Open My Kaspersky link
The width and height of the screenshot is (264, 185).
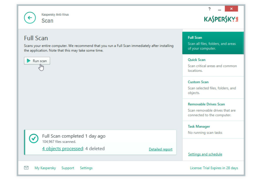pos(45,168)
